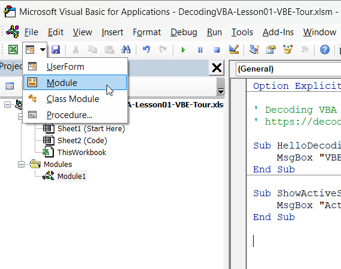This screenshot has width=341, height=269.
Task: Select Module1 in project tree
Action: tap(72, 176)
